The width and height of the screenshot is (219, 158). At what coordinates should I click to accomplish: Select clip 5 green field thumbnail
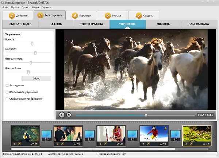tap(197, 136)
